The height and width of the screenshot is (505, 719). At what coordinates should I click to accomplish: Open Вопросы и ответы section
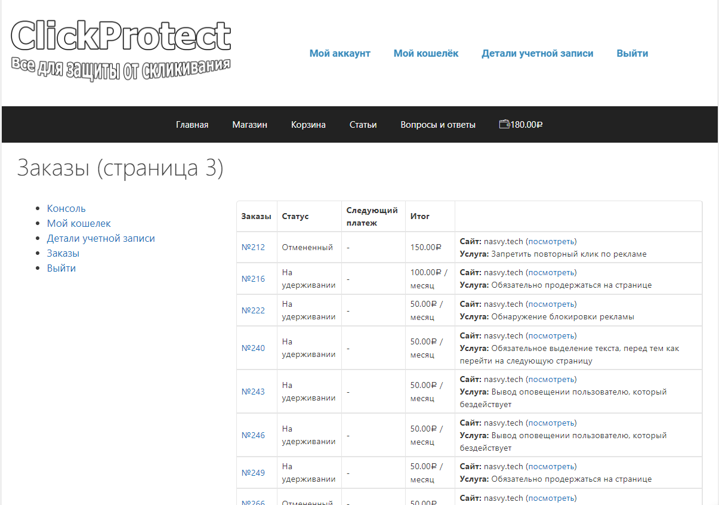(x=438, y=125)
